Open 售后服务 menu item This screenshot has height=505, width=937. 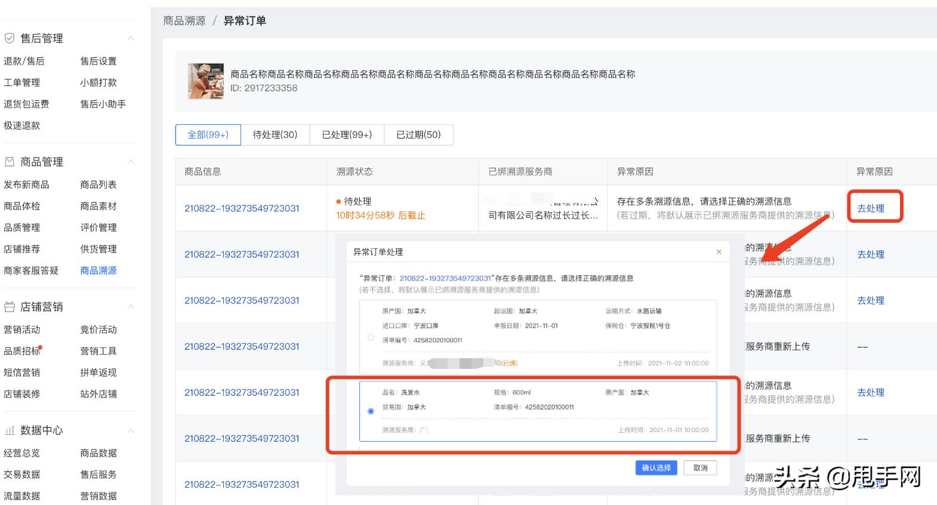click(98, 475)
